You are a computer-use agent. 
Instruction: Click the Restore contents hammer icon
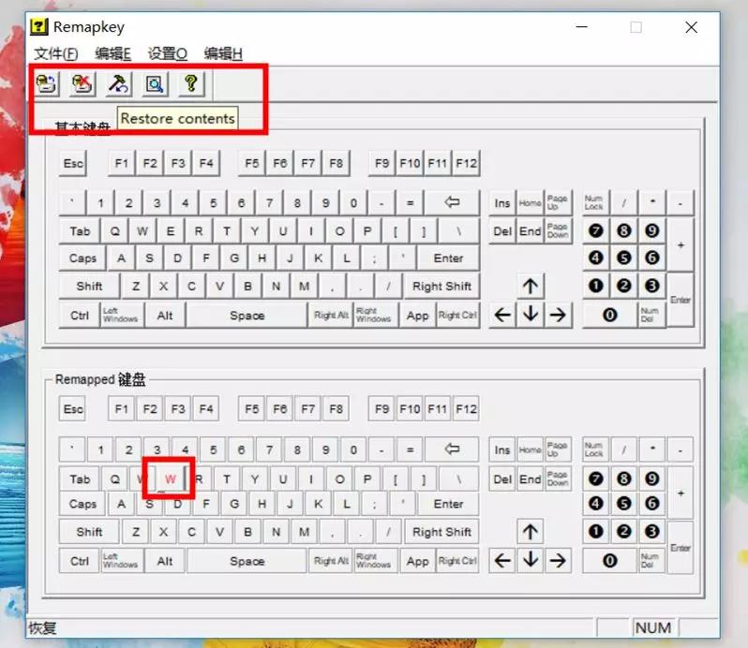[118, 83]
